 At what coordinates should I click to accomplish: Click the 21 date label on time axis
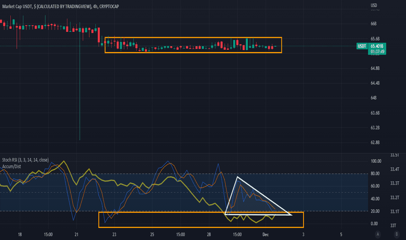point(76,235)
